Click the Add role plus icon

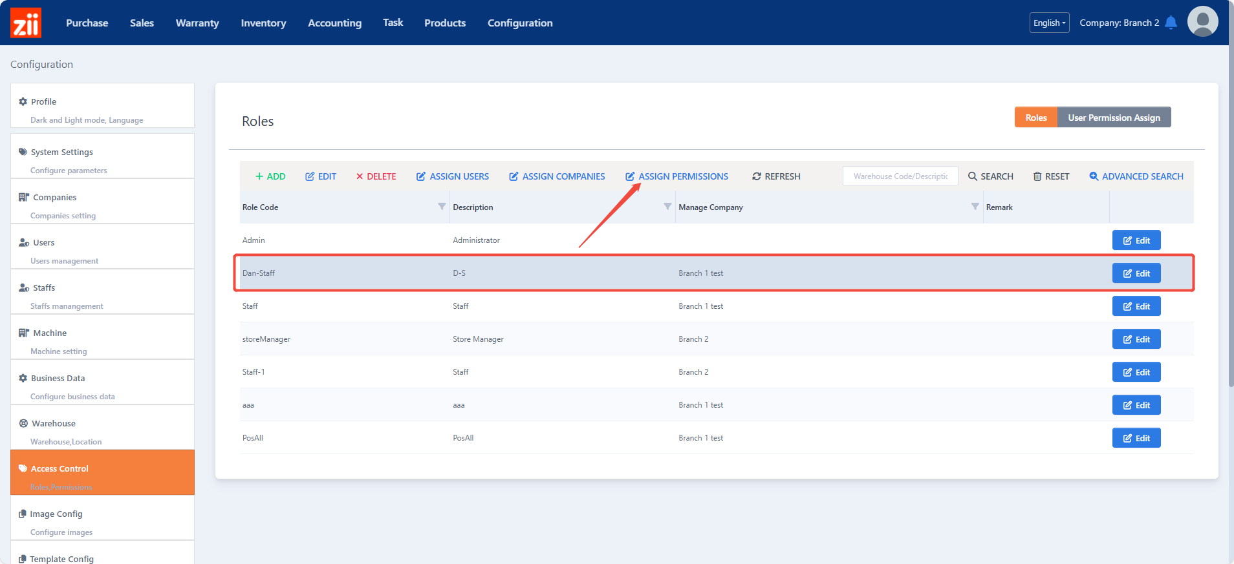click(x=259, y=176)
